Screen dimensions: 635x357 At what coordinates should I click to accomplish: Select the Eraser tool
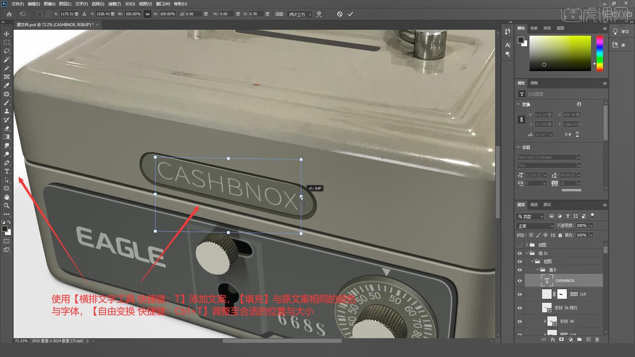click(x=7, y=128)
